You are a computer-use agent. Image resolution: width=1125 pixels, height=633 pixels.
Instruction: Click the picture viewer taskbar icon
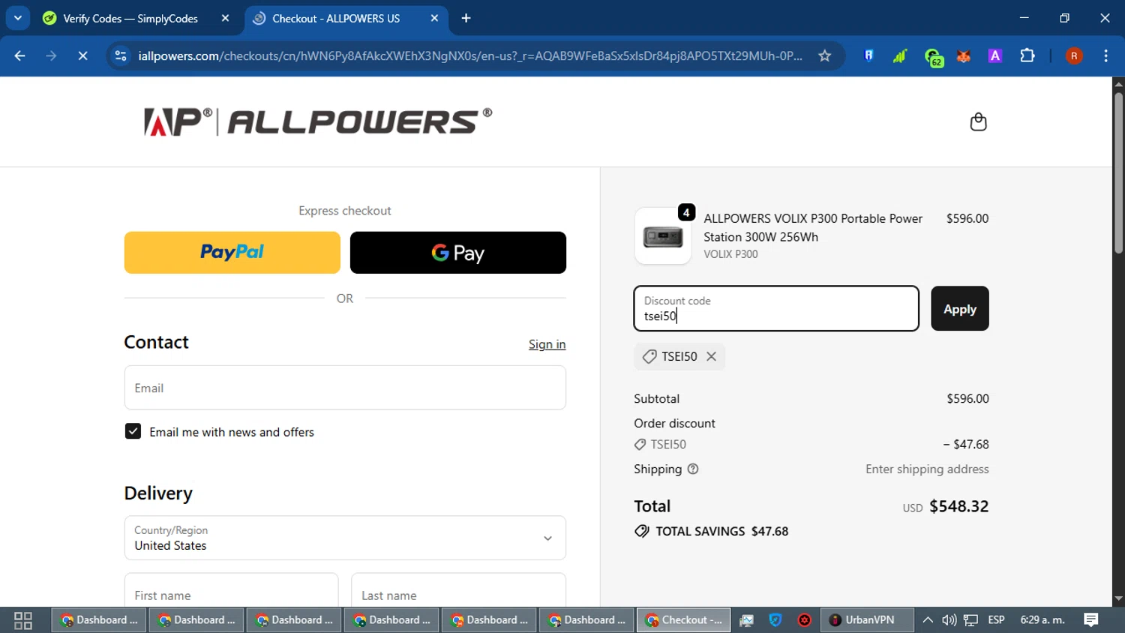[x=746, y=620]
